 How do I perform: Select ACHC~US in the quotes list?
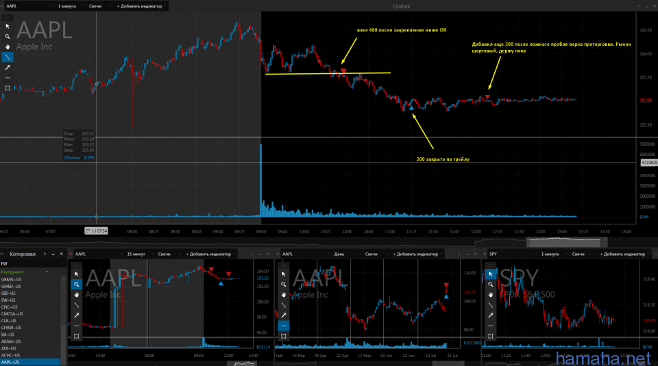click(30, 355)
